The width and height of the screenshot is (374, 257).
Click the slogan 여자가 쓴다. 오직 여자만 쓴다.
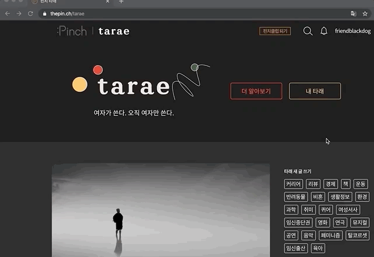(x=134, y=113)
